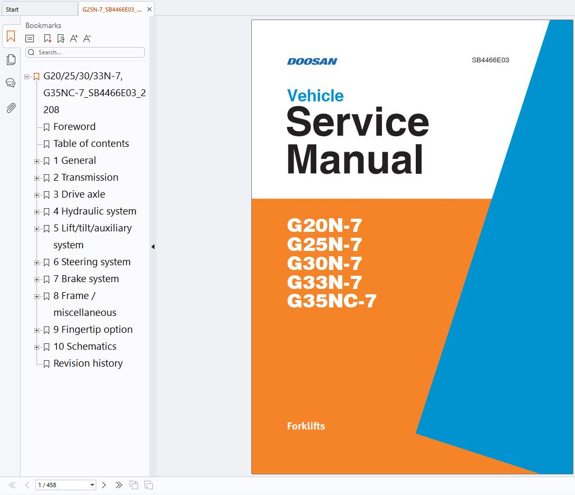Viewport: 575px width, 495px height.
Task: Jump to 3 Drive axle bookmark
Action: (79, 194)
